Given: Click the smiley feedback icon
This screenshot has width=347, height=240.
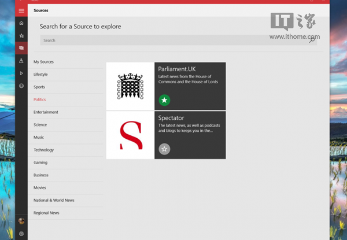Looking at the screenshot, I should [x=21, y=86].
